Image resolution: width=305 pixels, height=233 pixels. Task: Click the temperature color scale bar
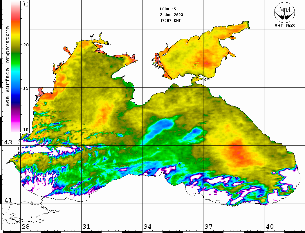coord(16,67)
